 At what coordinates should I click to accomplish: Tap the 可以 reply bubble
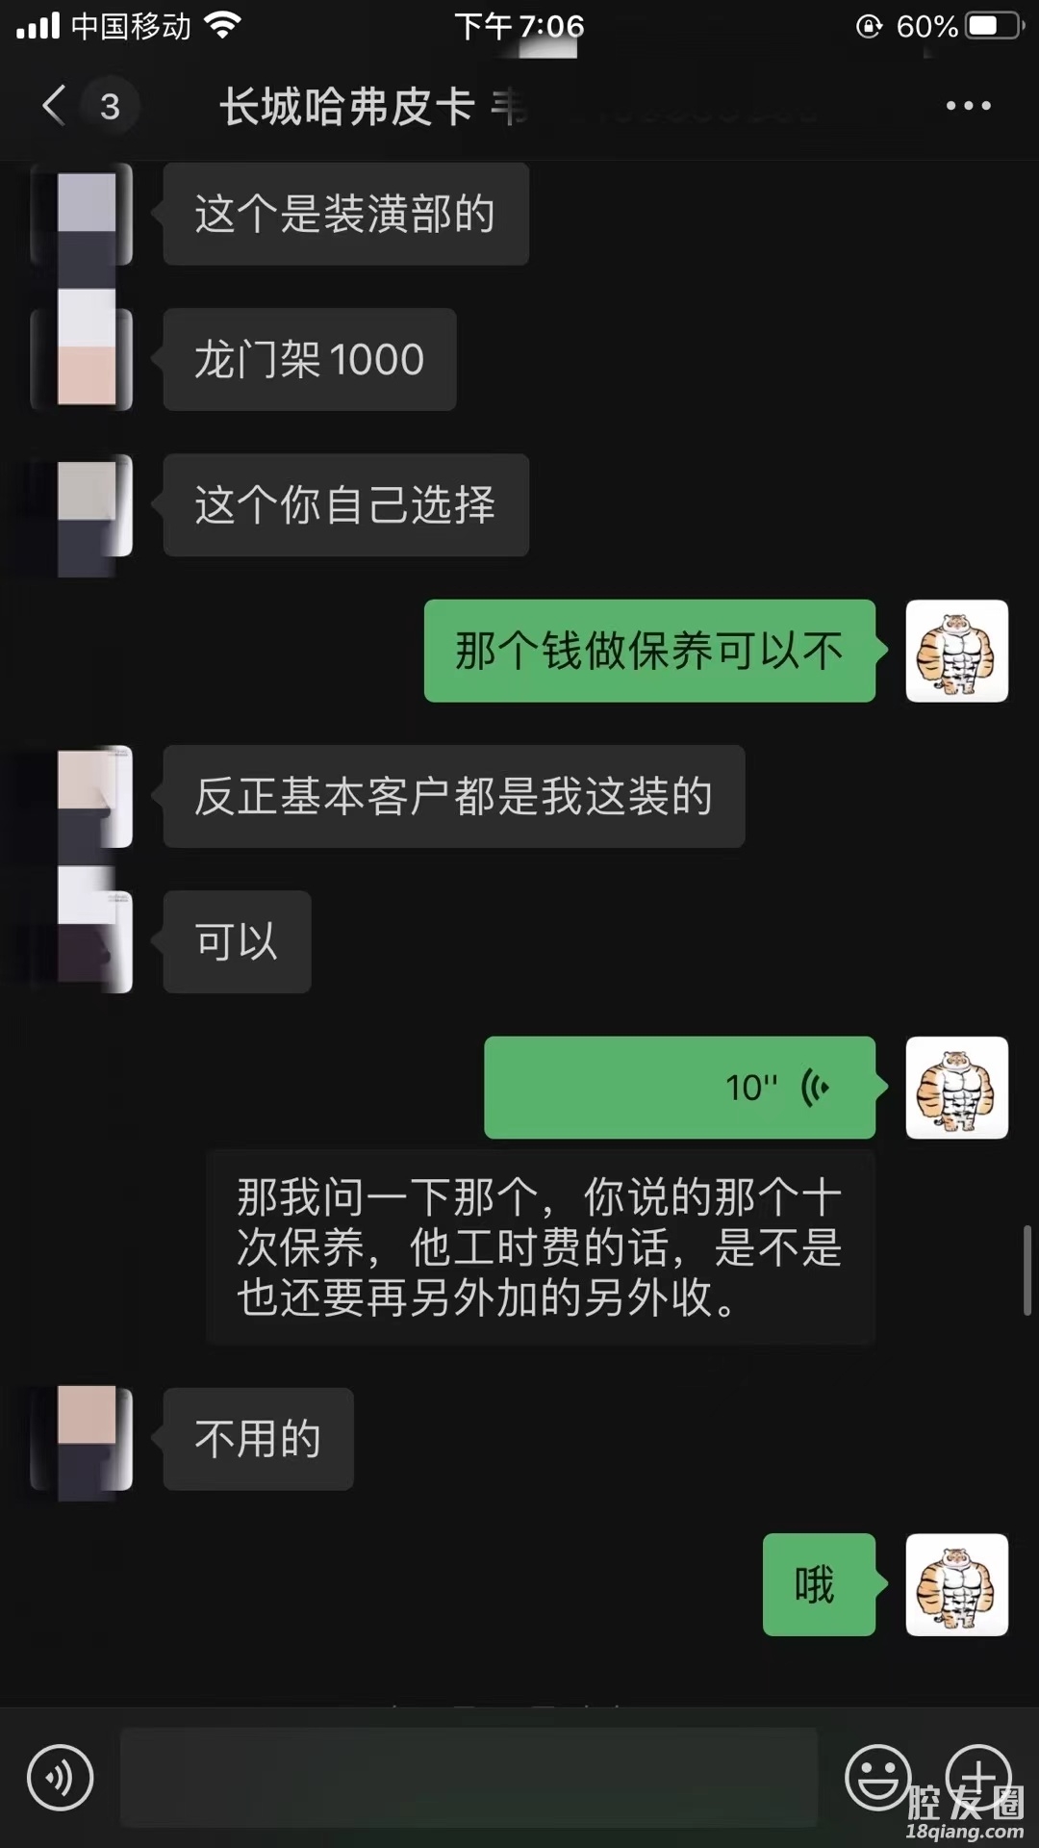(237, 941)
